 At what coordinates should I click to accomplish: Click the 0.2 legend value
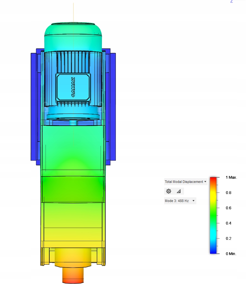228,239
